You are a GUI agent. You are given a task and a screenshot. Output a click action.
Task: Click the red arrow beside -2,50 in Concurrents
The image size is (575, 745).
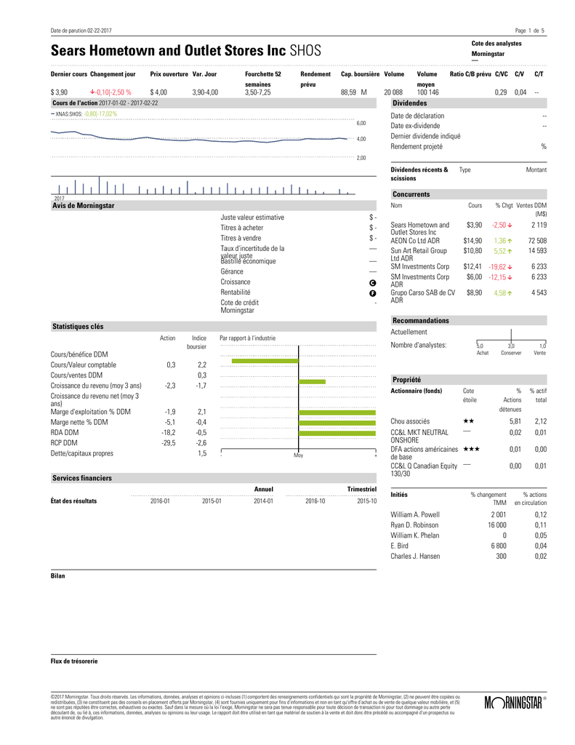[510, 226]
